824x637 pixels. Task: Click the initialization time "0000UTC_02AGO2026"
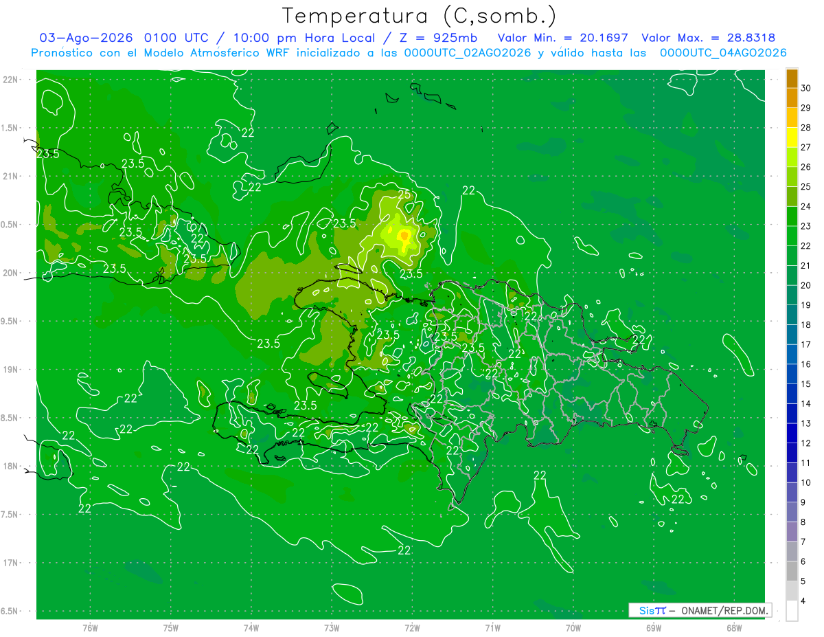pos(468,53)
